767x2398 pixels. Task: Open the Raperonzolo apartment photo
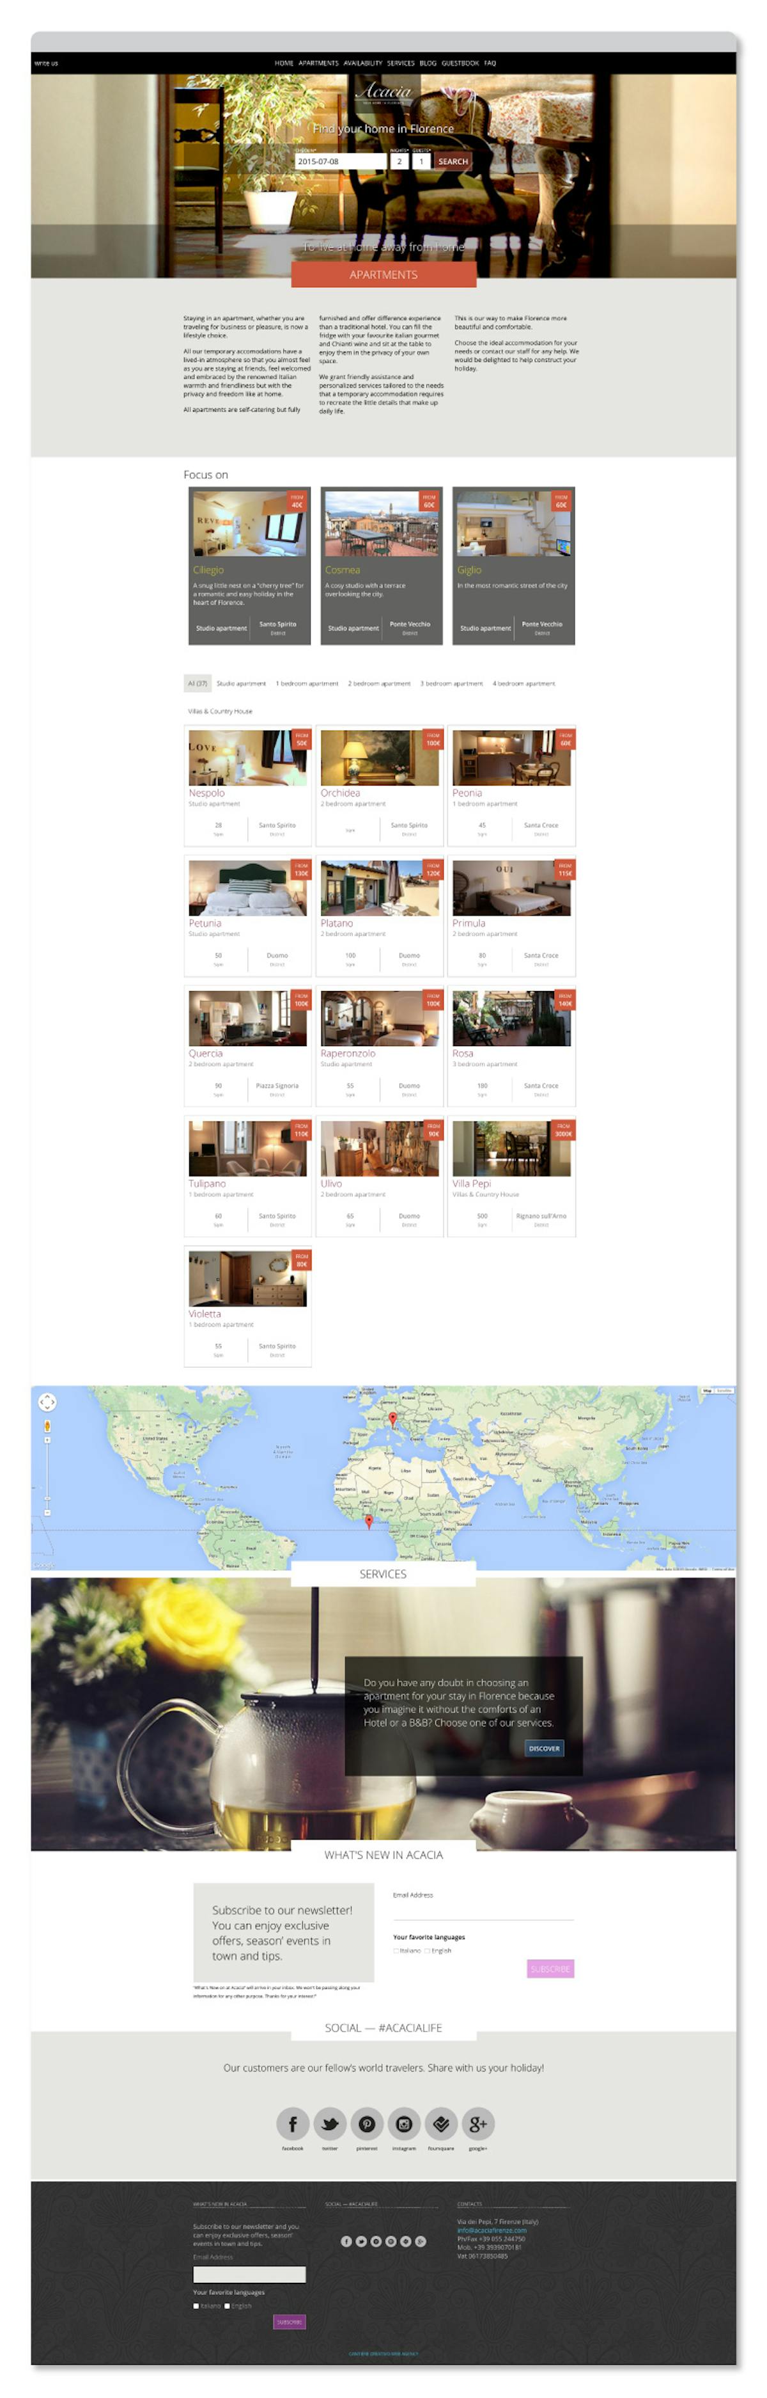pos(380,1019)
